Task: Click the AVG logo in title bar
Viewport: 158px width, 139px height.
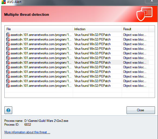Action: click(x=4, y=2)
